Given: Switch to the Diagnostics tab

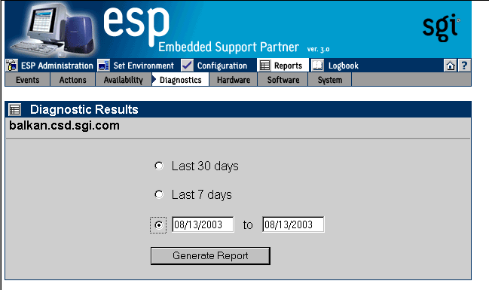Looking at the screenshot, I should click(x=180, y=80).
